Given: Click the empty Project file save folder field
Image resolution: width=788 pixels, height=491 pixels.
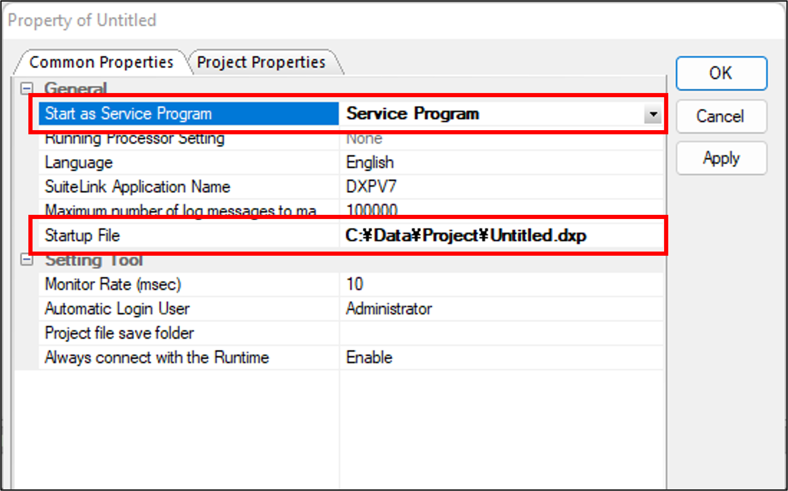Looking at the screenshot, I should pos(501,333).
